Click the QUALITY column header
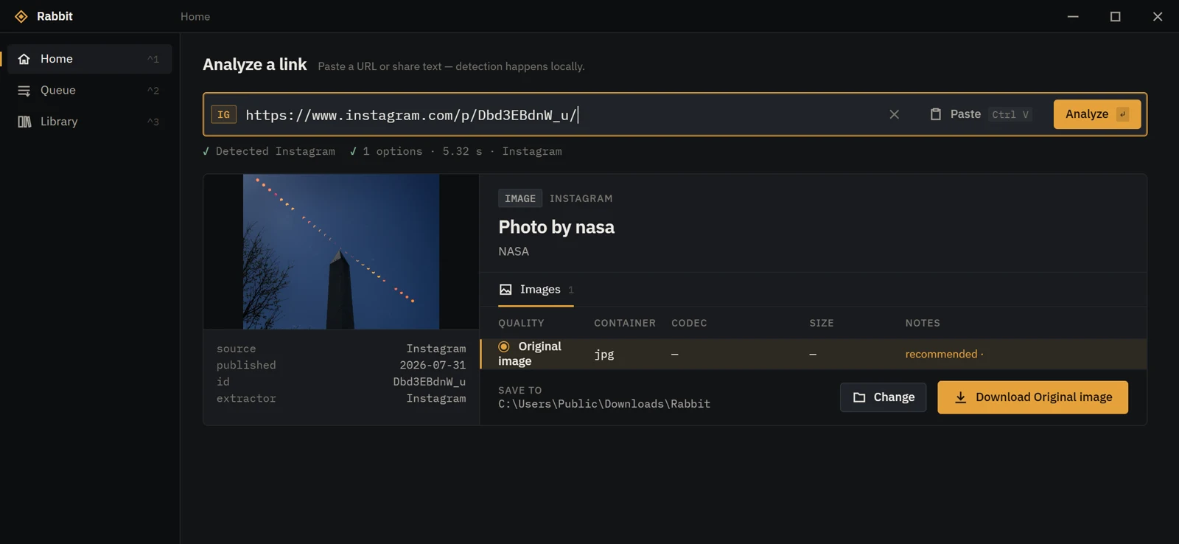The image size is (1179, 544). [521, 323]
